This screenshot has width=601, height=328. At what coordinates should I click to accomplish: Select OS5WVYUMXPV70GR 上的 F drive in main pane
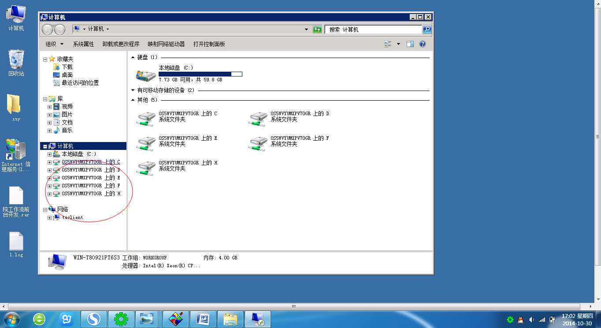[289, 143]
